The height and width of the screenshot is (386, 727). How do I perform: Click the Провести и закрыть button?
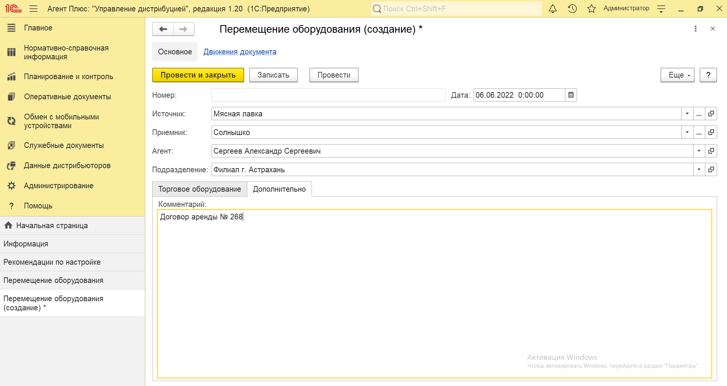(x=198, y=75)
